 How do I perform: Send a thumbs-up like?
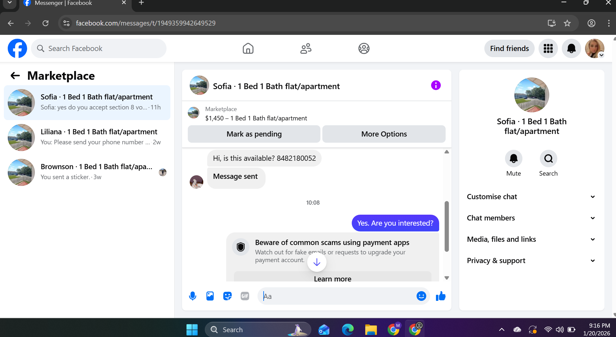click(440, 296)
